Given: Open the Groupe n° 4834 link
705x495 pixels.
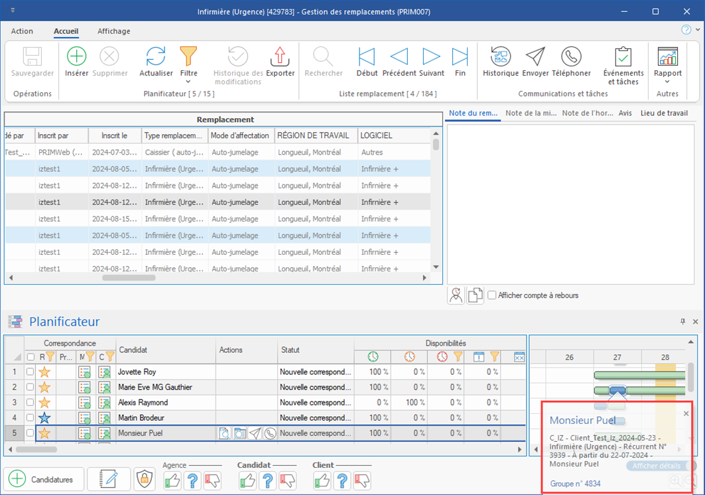Looking at the screenshot, I should (x=575, y=484).
